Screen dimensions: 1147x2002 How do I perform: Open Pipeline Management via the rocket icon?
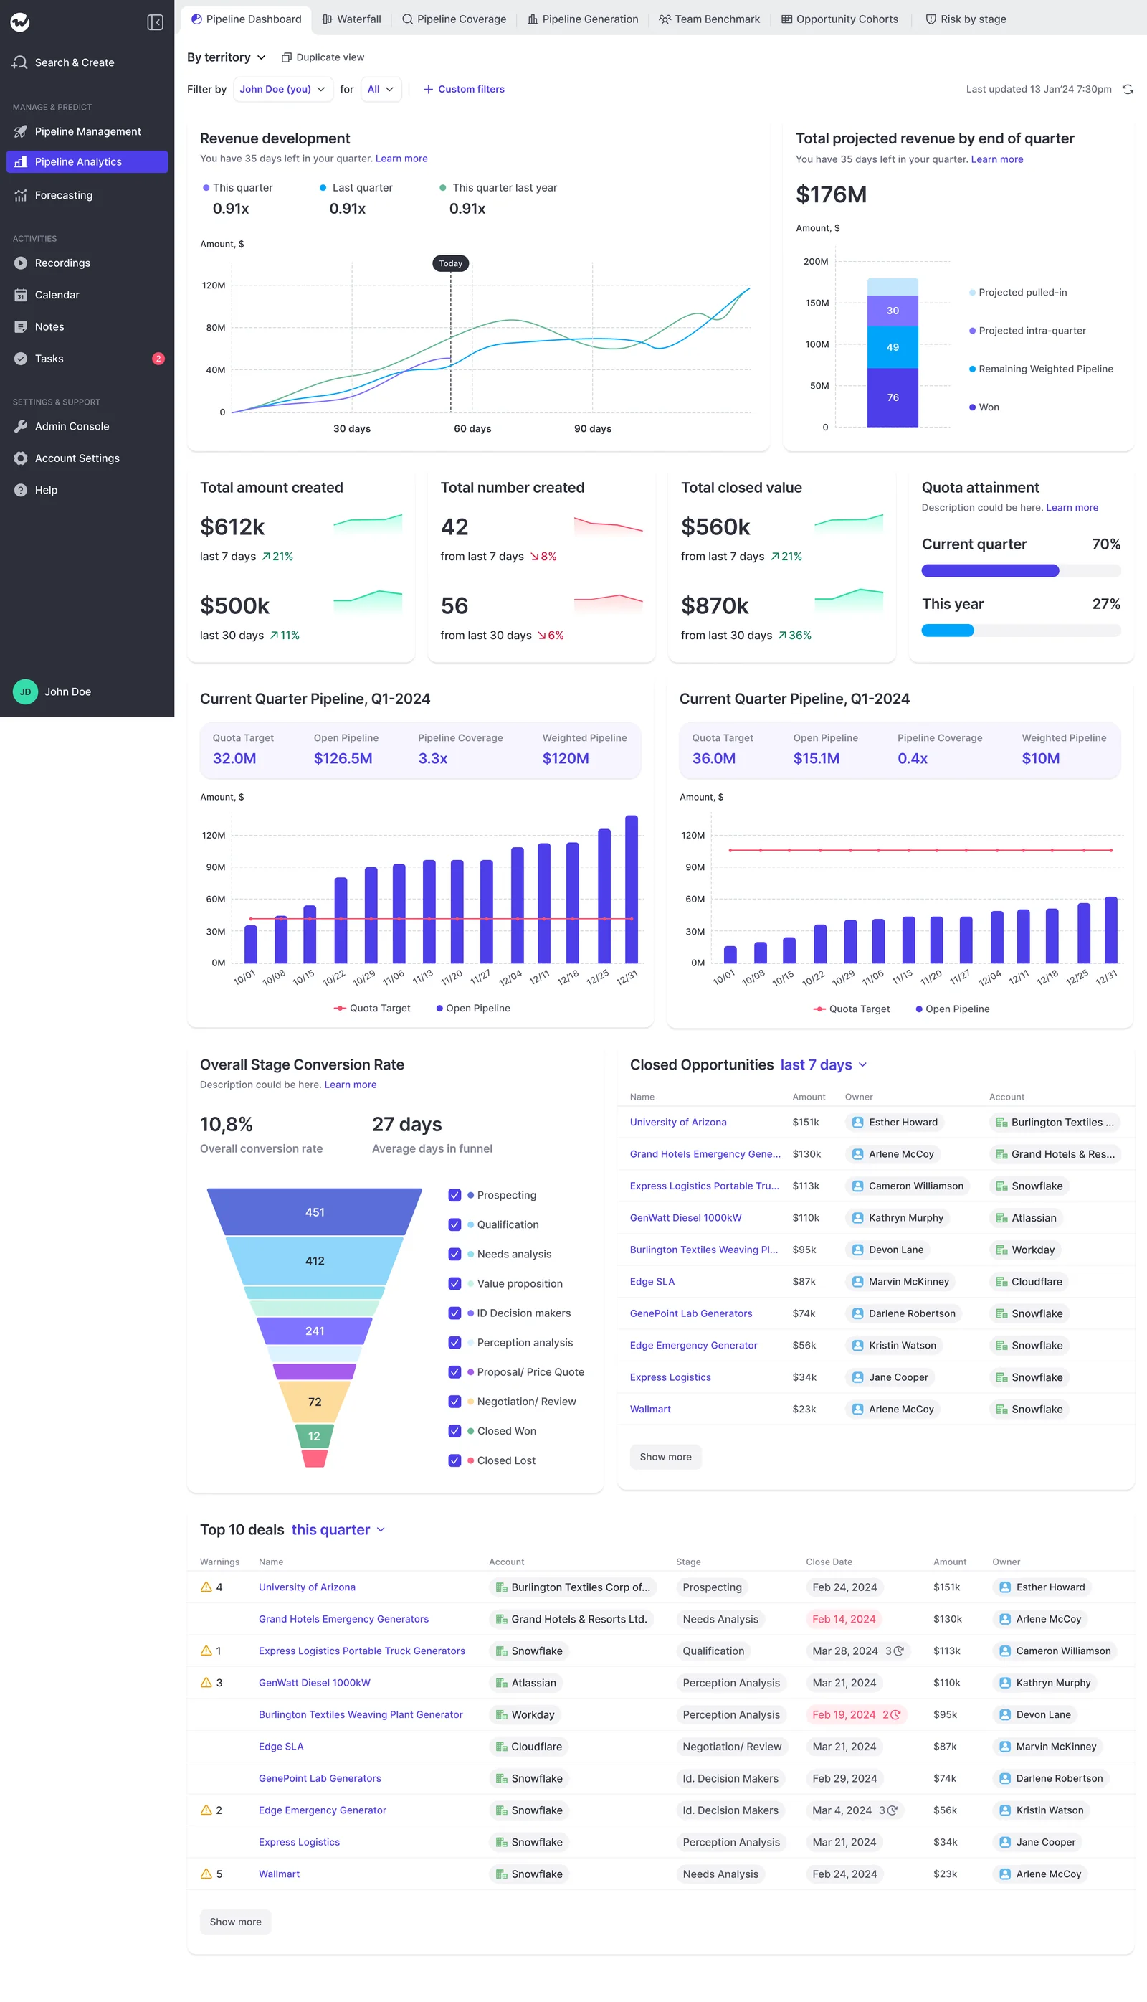[x=21, y=132]
